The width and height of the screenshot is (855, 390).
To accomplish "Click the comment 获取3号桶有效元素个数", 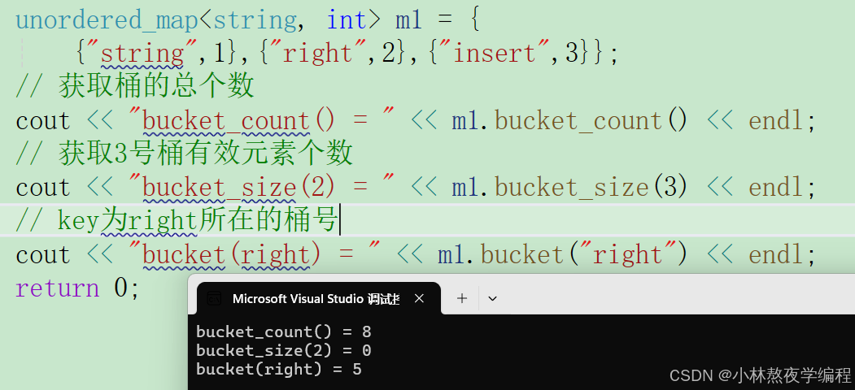I will 185,154.
